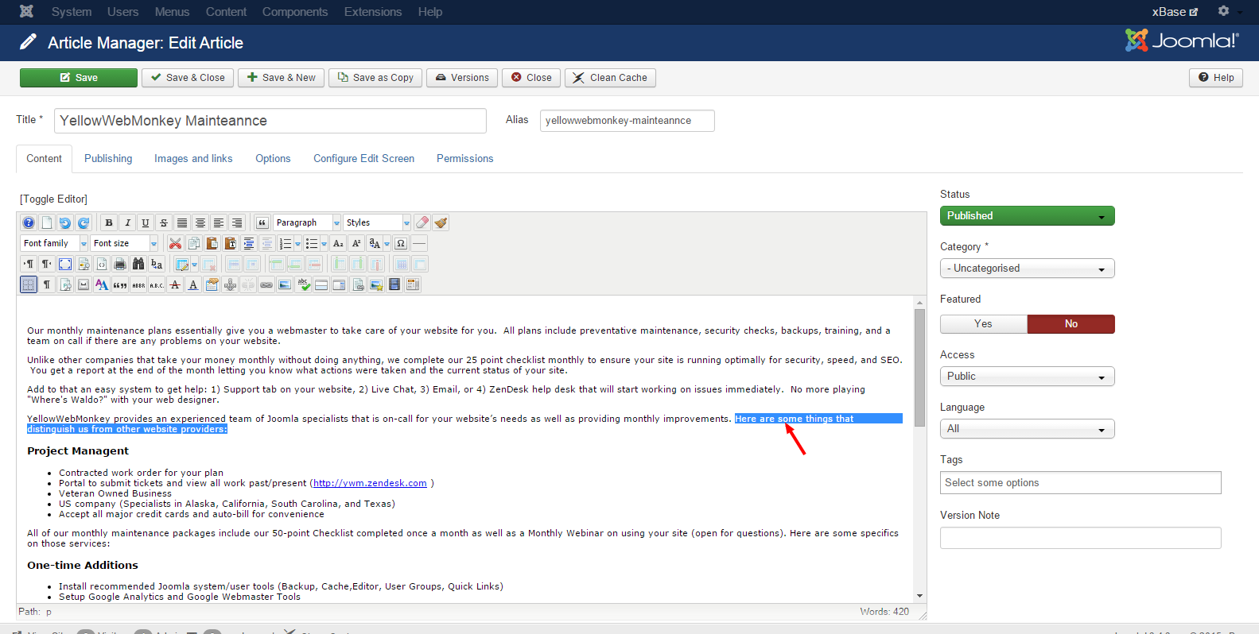Image resolution: width=1259 pixels, height=634 pixels.
Task: Set Featured to Yes
Action: pos(984,324)
